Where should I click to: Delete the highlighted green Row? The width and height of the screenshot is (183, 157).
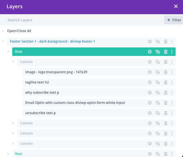click(166, 52)
